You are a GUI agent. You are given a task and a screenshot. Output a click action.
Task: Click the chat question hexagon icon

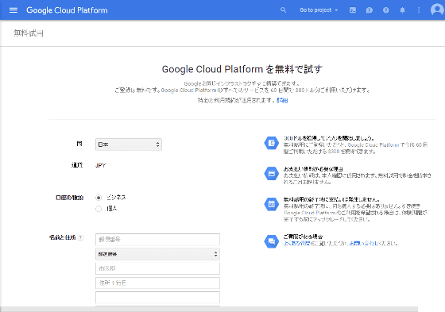click(272, 241)
